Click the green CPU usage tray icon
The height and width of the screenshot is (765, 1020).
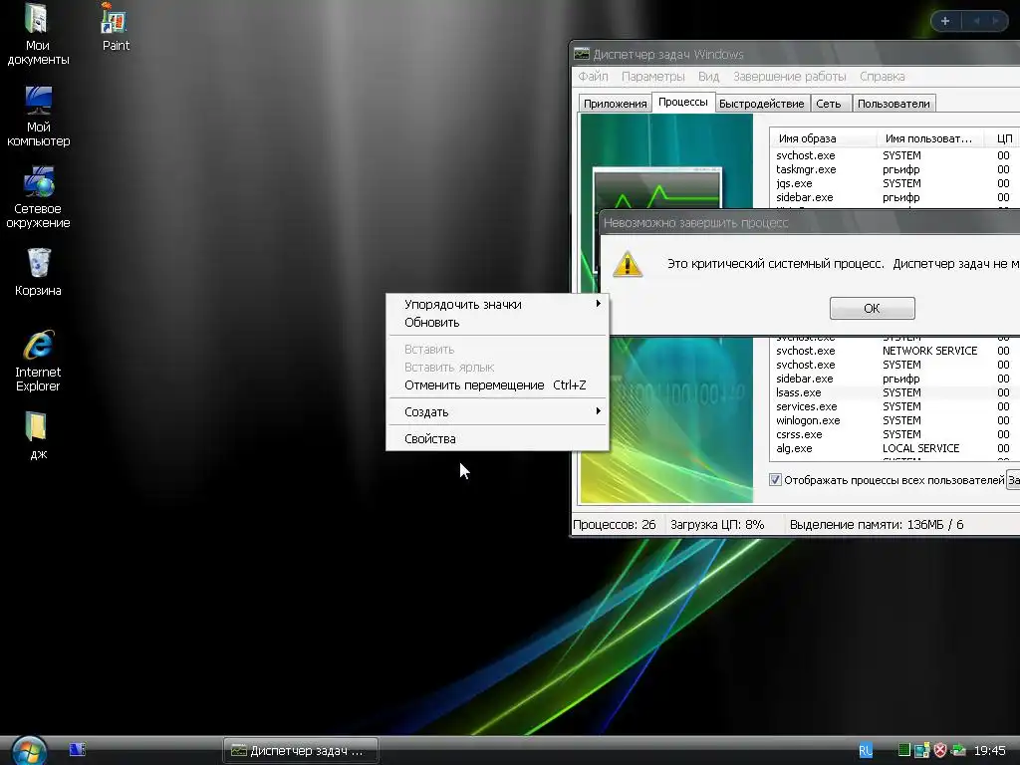pos(904,751)
